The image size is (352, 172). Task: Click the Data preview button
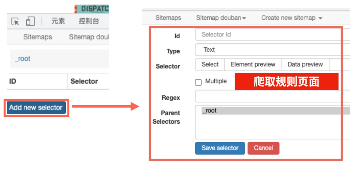[x=305, y=64]
